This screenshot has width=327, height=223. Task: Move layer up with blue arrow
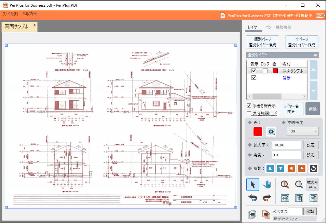[x=270, y=168]
